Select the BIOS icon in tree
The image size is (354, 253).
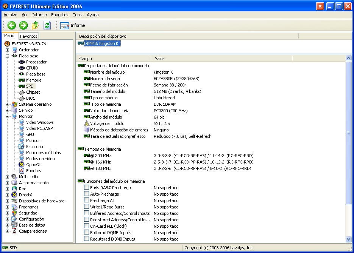click(22, 98)
